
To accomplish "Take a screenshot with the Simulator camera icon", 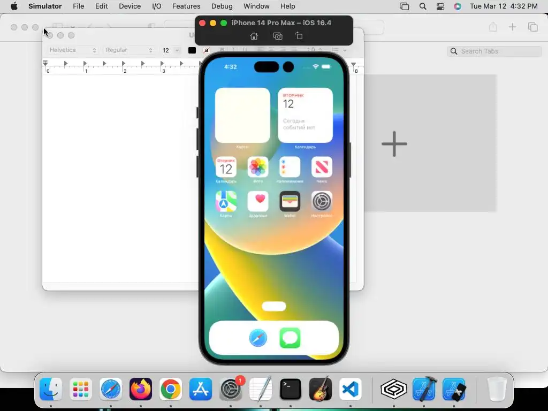I will click(x=278, y=36).
